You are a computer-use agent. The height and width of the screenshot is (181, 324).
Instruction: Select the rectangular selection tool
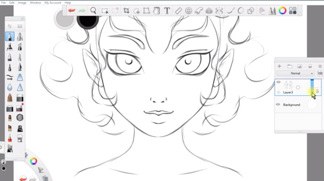tap(105, 11)
